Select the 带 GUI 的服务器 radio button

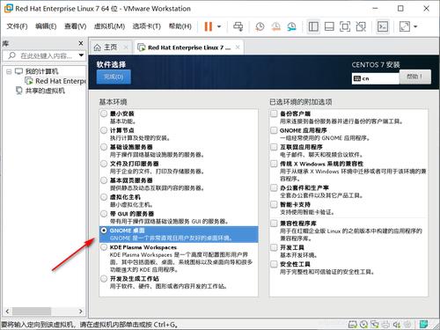[104, 214]
